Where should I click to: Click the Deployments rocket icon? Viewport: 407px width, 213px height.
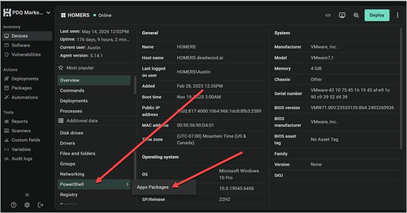[6, 79]
